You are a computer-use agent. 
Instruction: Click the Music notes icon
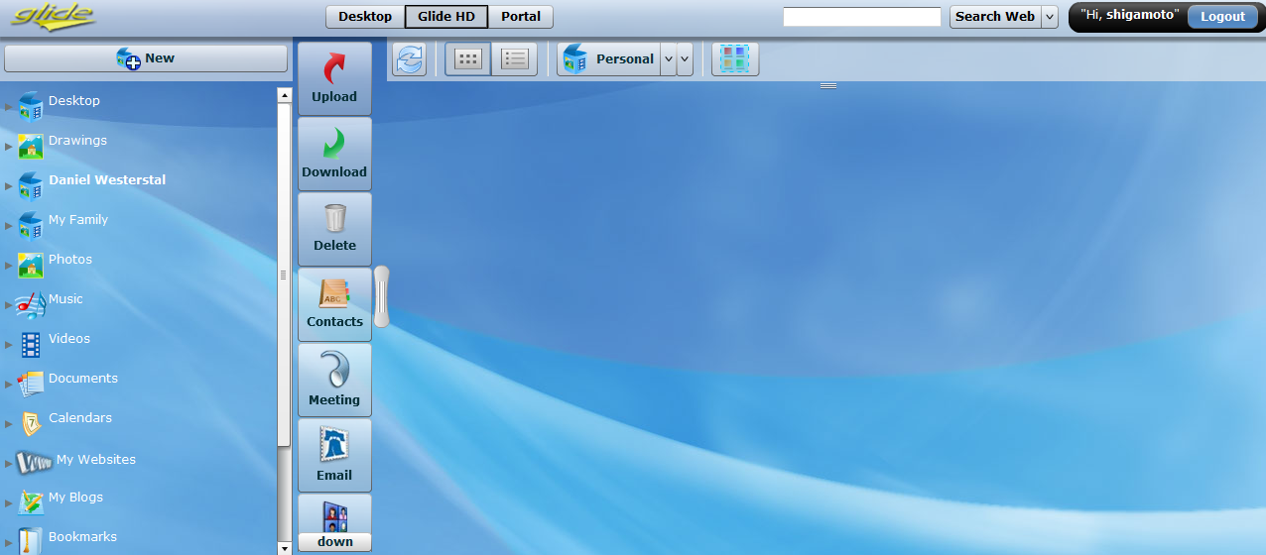coord(31,304)
